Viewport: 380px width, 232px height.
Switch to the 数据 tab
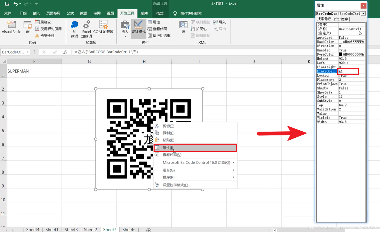[x=84, y=13]
